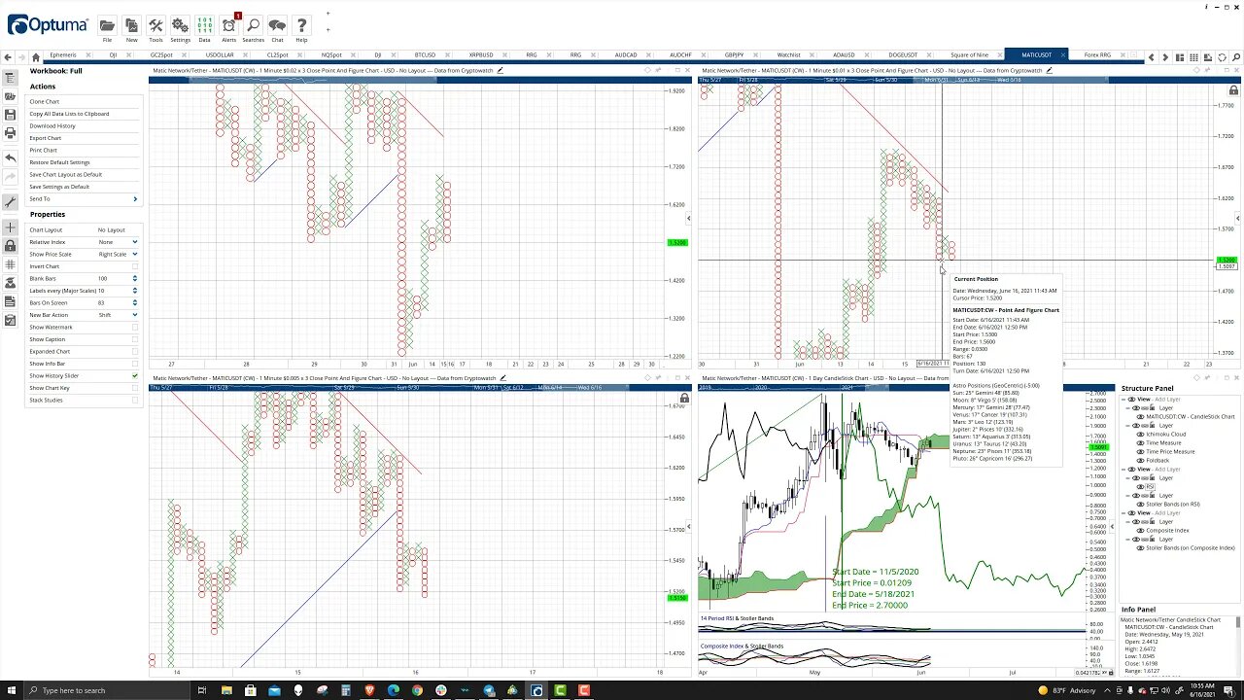This screenshot has height=700, width=1244.
Task: Click the padlock icon in left sidebar
Action: click(x=10, y=245)
